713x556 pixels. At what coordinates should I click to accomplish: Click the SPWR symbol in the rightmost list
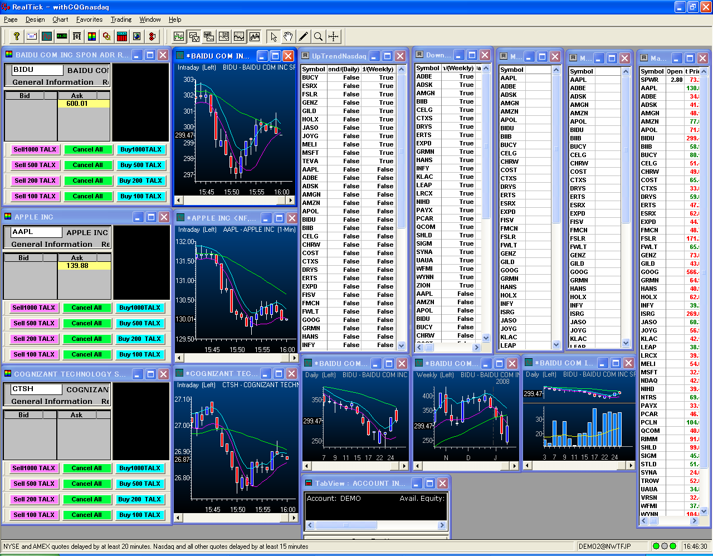pos(649,80)
